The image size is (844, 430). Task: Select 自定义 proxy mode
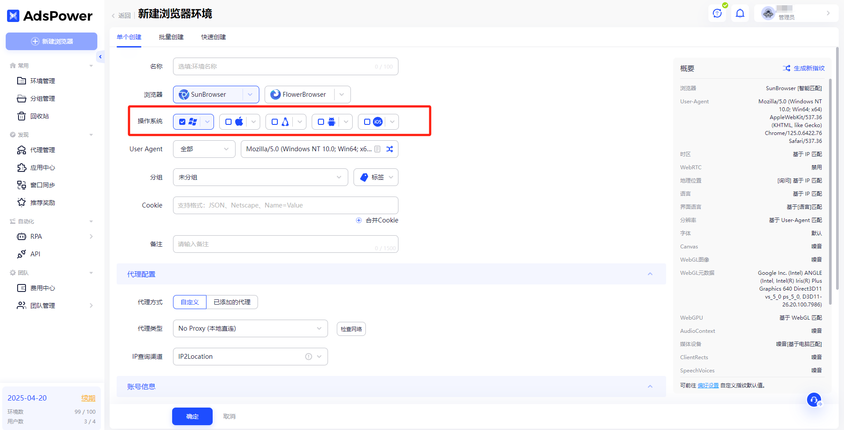[x=190, y=302]
